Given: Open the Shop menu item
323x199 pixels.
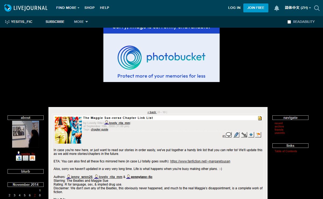Looking at the screenshot, I should (89, 8).
